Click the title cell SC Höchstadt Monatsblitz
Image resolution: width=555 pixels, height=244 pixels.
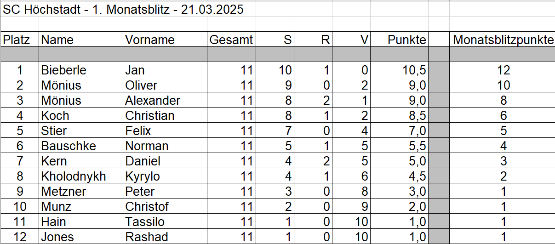point(123,10)
